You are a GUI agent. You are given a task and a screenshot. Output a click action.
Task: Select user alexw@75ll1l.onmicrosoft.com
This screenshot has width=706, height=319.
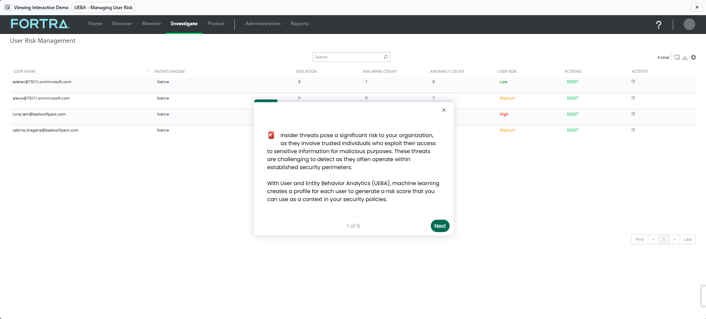[x=41, y=98]
